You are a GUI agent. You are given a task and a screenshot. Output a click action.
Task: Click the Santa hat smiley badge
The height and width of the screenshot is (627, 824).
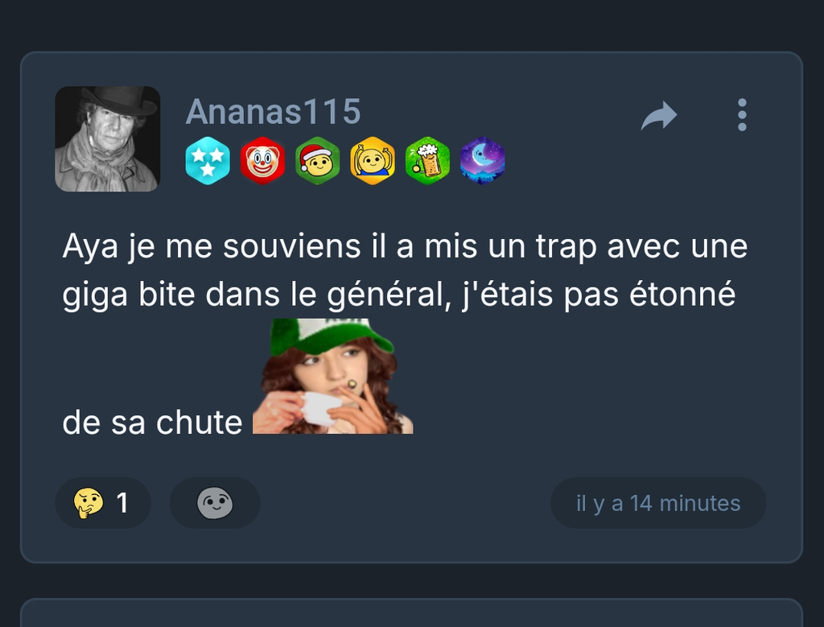coord(317,161)
